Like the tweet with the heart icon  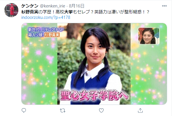pos(101,110)
